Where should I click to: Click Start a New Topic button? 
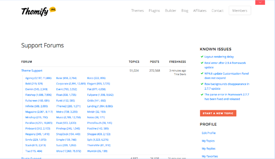(x=218, y=113)
